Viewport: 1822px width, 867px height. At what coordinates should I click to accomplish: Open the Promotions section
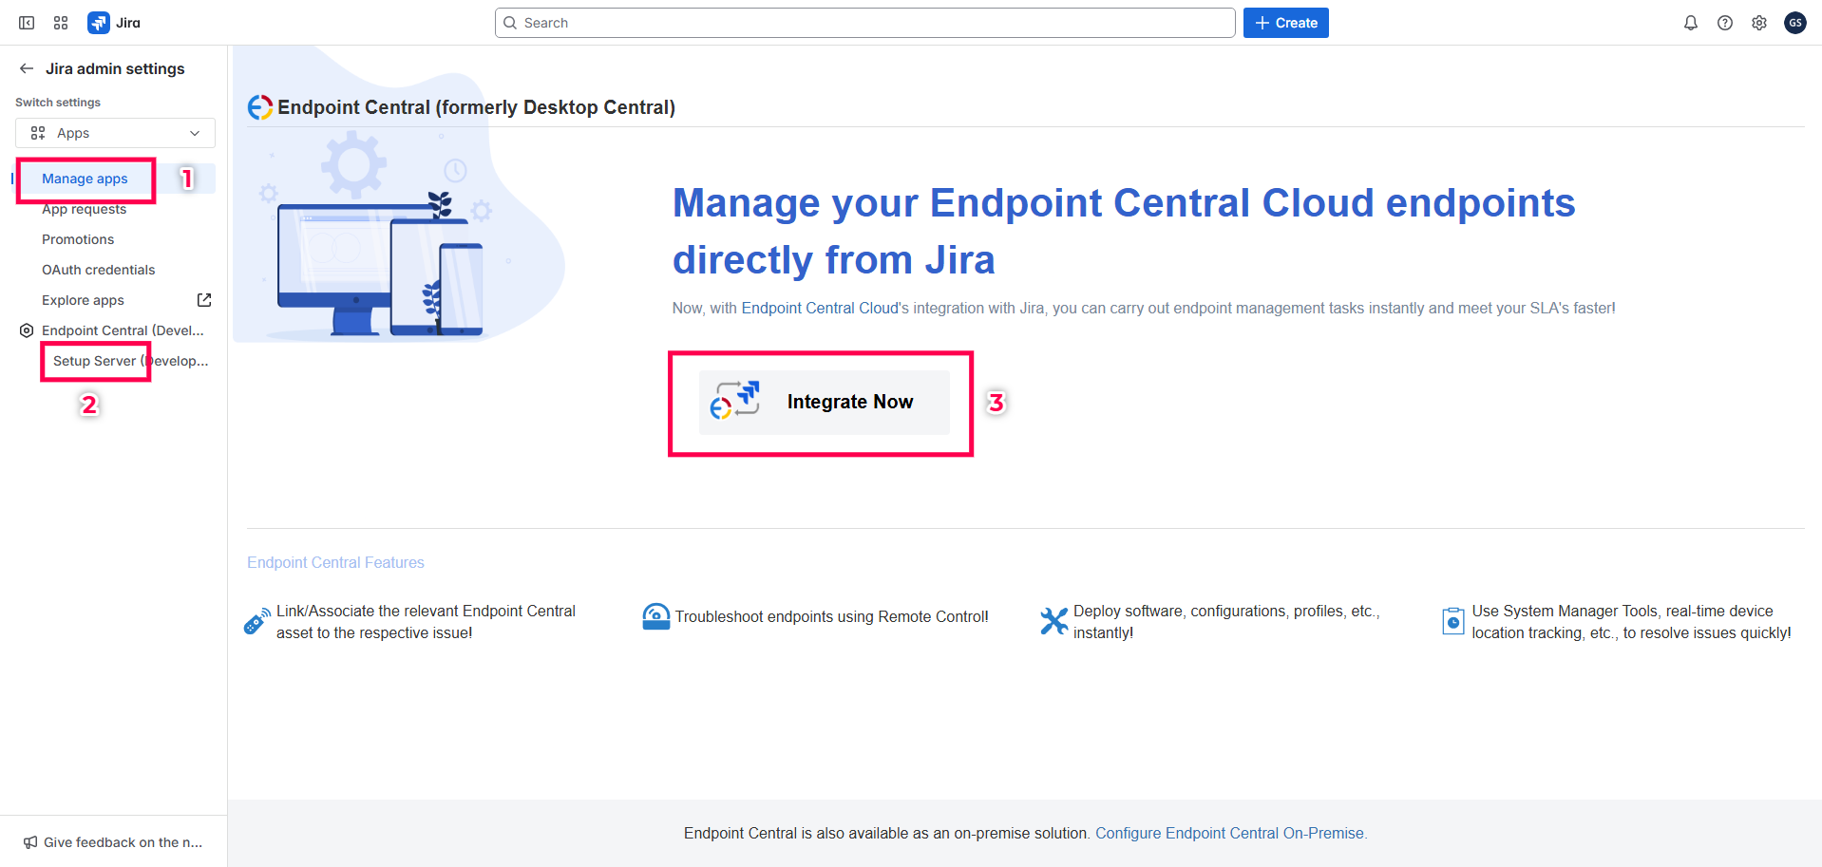click(77, 238)
